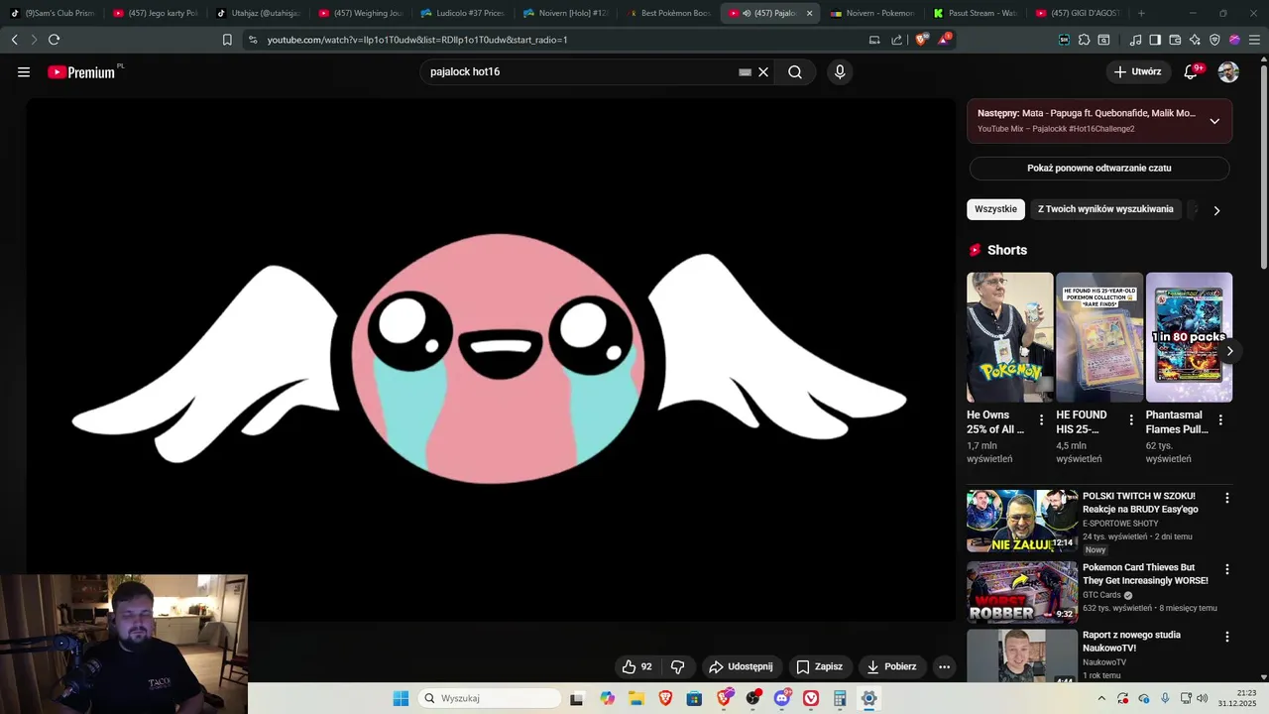Open menu for Raport z nowego studia video

coord(1227,638)
